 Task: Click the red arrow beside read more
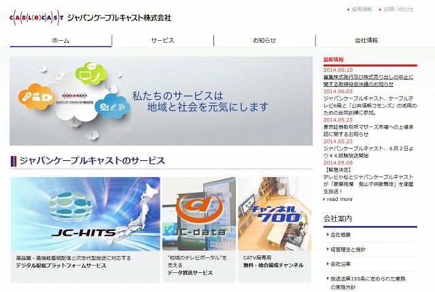(x=325, y=199)
